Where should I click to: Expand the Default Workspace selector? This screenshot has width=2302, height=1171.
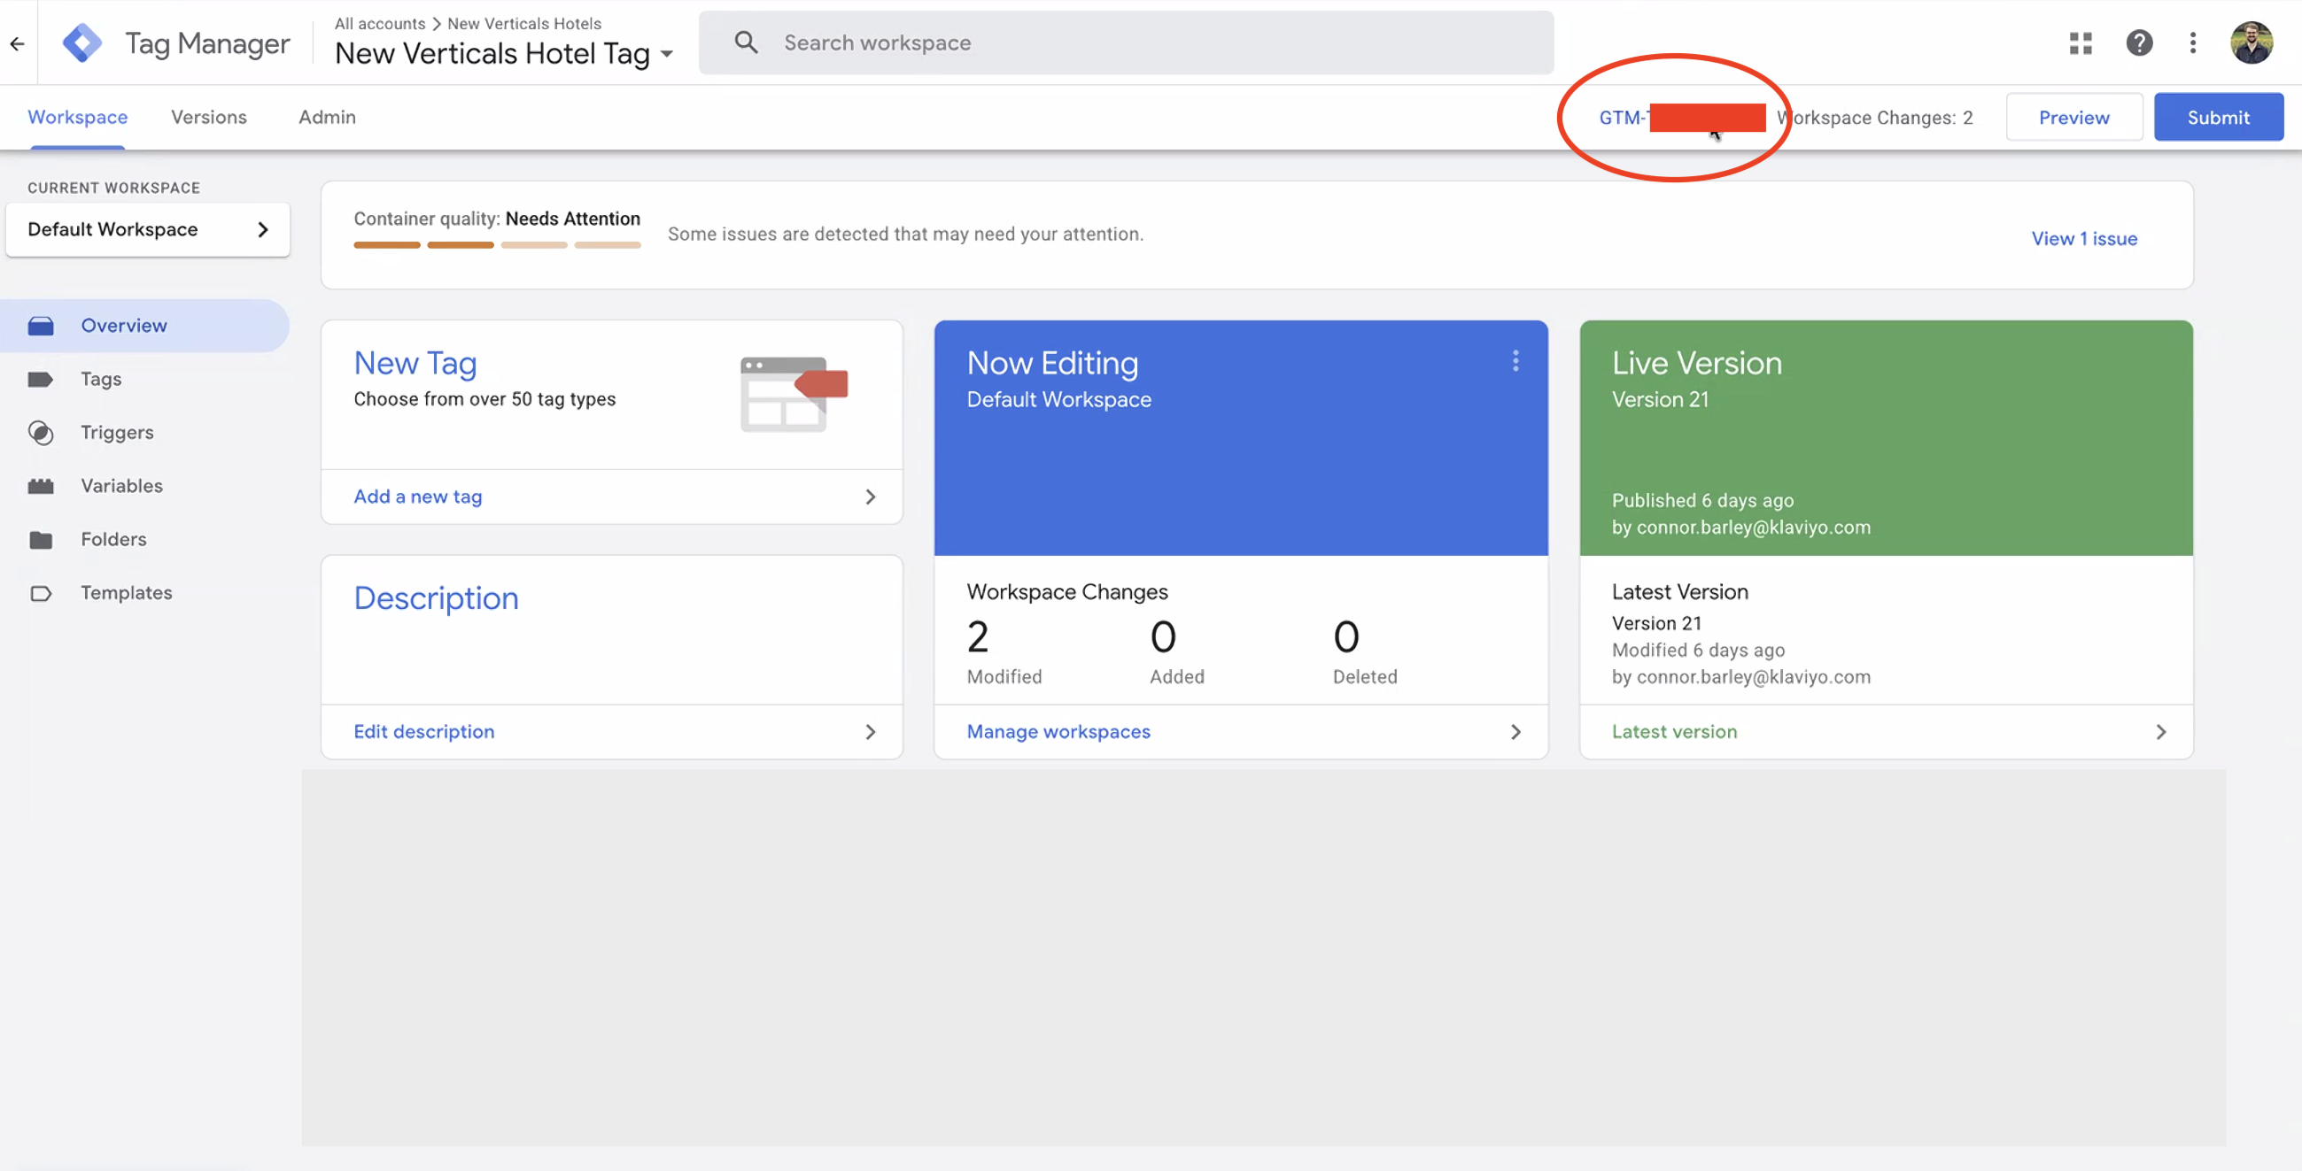[x=147, y=229]
